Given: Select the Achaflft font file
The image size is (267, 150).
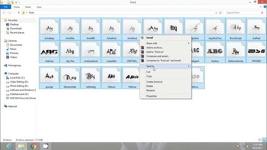Looking at the screenshot, I should tap(91, 29).
